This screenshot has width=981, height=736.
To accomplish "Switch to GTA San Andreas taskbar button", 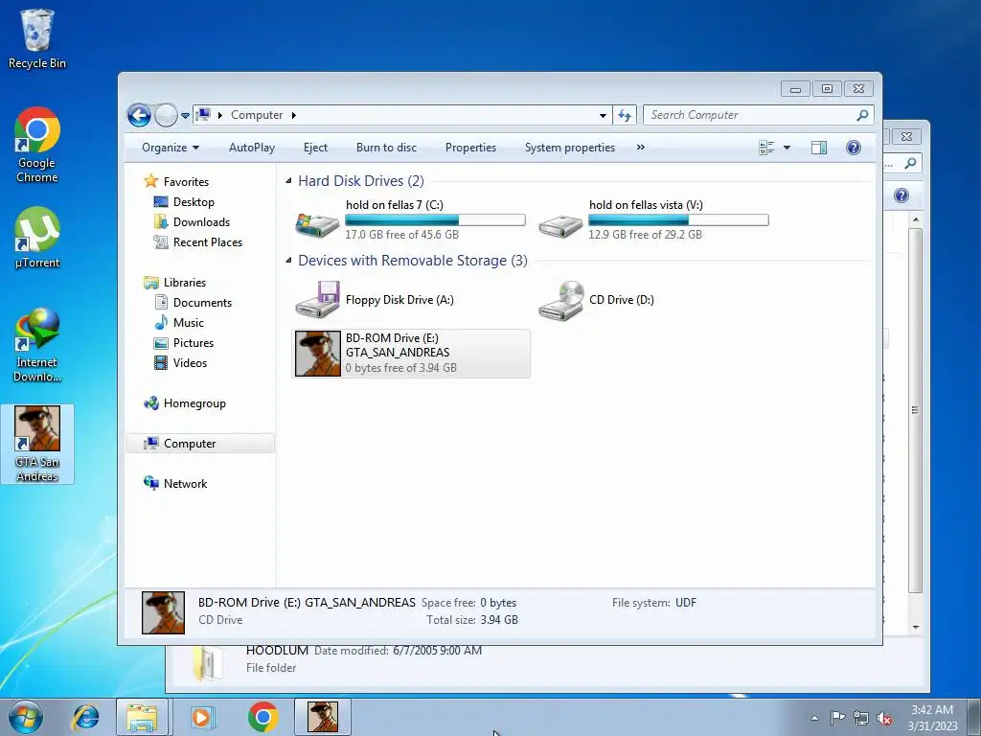I will [323, 717].
